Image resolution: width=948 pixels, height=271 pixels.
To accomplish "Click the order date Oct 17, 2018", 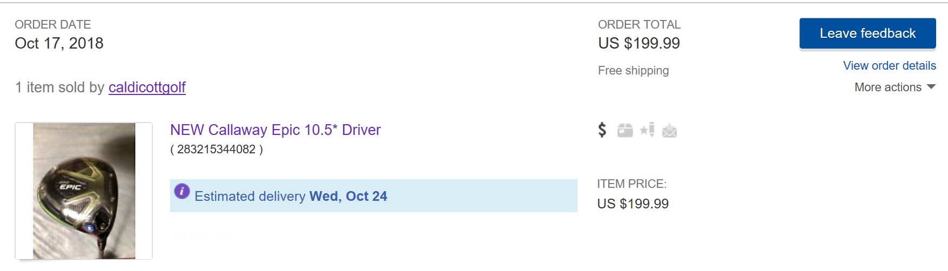I will [x=59, y=44].
